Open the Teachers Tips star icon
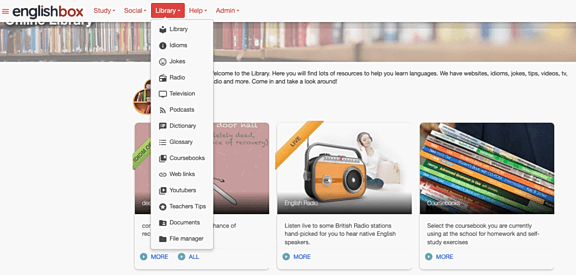The image size is (576, 275). click(x=163, y=207)
